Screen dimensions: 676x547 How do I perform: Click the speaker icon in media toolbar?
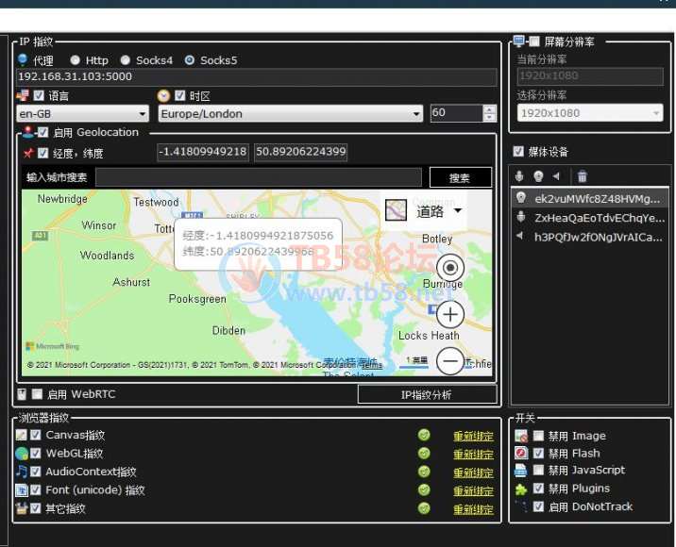pyautogui.click(x=556, y=175)
